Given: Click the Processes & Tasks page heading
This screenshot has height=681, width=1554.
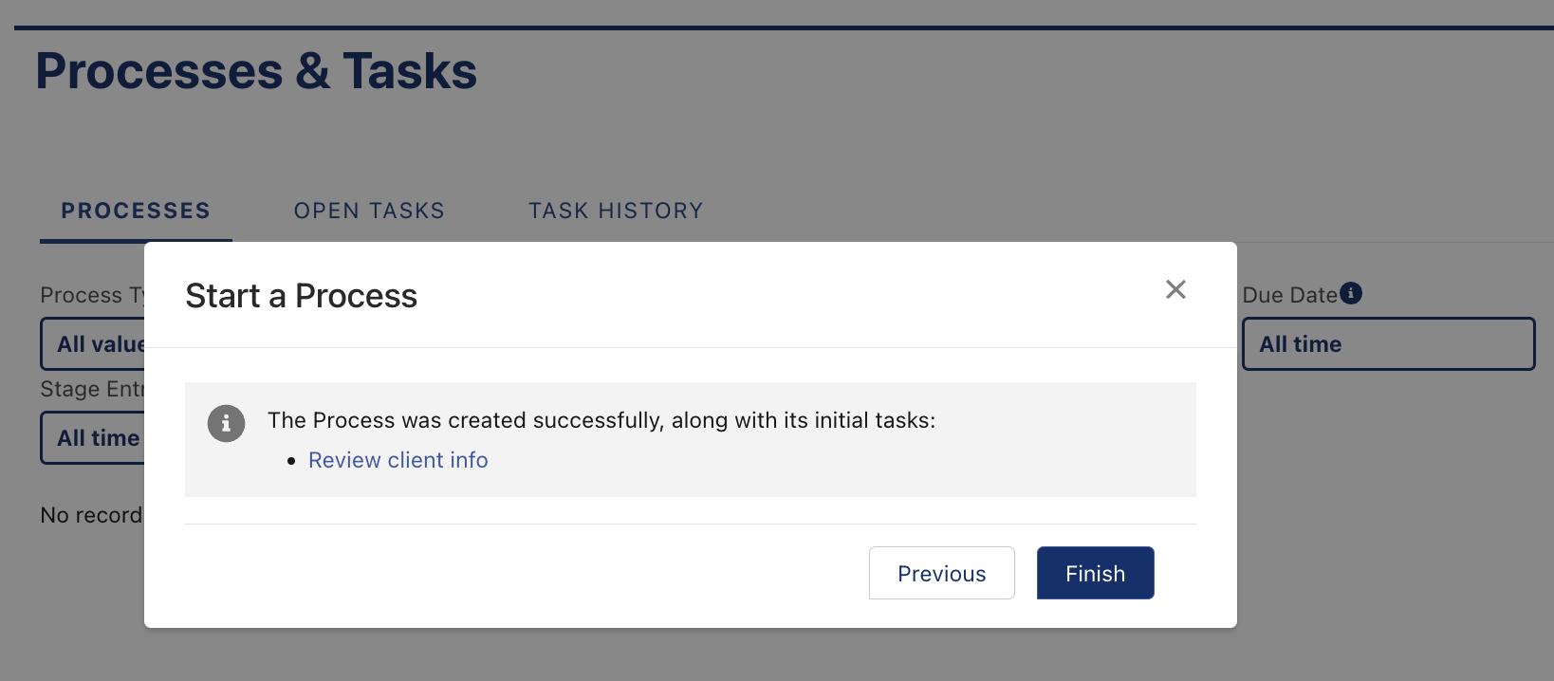Looking at the screenshot, I should [x=256, y=71].
